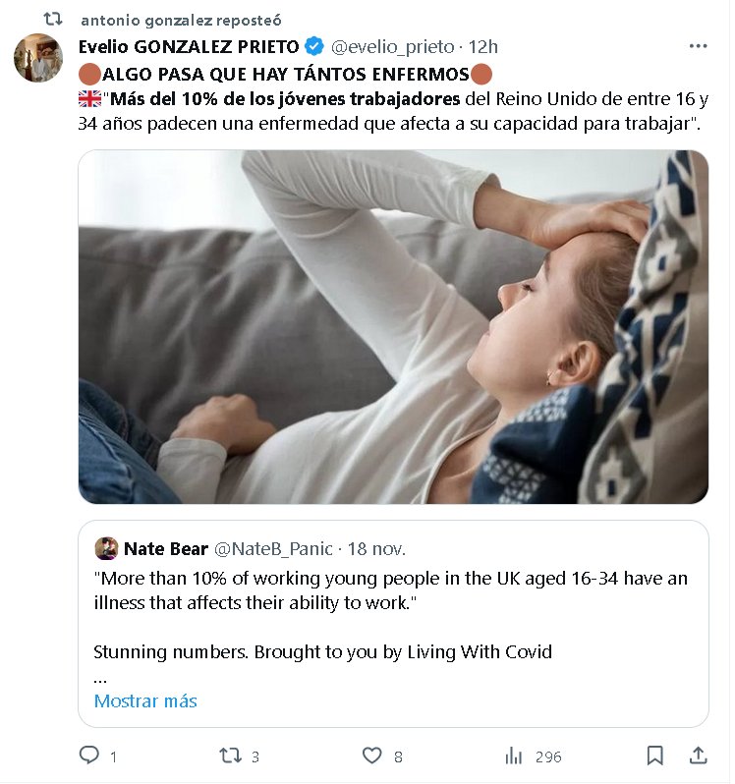The image size is (735, 784).
Task: Open the view analytics bar chart icon
Action: click(513, 756)
